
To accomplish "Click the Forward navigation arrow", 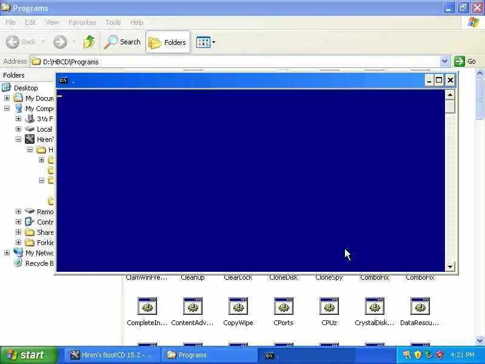I will [x=59, y=42].
